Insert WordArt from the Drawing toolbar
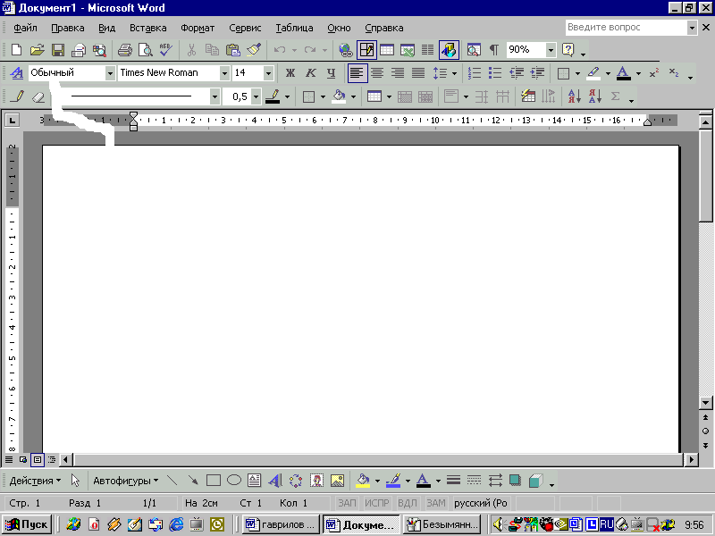This screenshot has width=715, height=536. coord(275,481)
